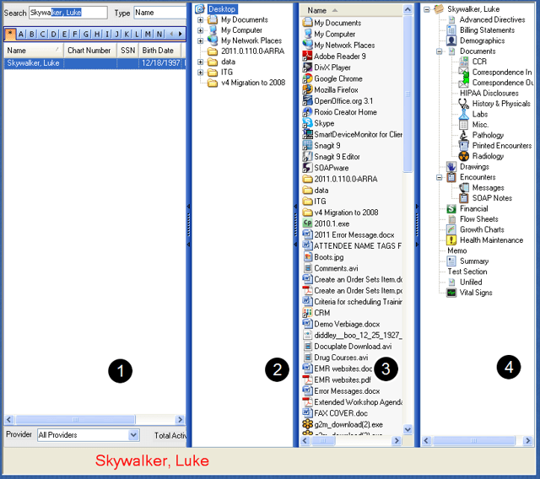Screen dimensions: 540x479
Task: Open the Radiology folder icon
Action: point(464,156)
